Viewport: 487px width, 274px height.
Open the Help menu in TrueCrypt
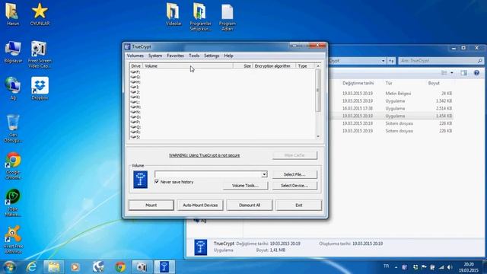pyautogui.click(x=228, y=56)
